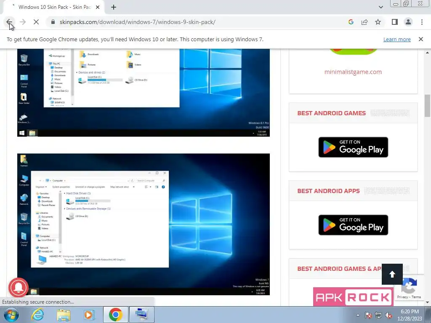
Task: Click the Google search icon in address bar
Action: [351, 22]
